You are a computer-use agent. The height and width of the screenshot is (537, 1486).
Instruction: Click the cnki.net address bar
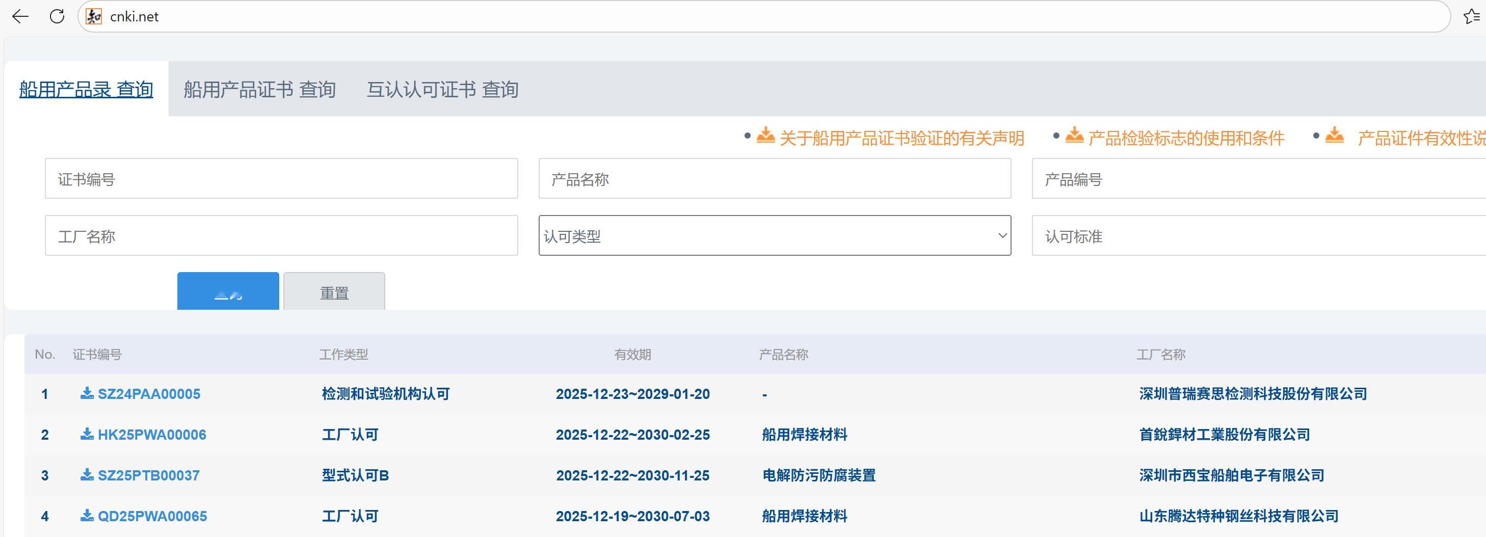tap(764, 17)
